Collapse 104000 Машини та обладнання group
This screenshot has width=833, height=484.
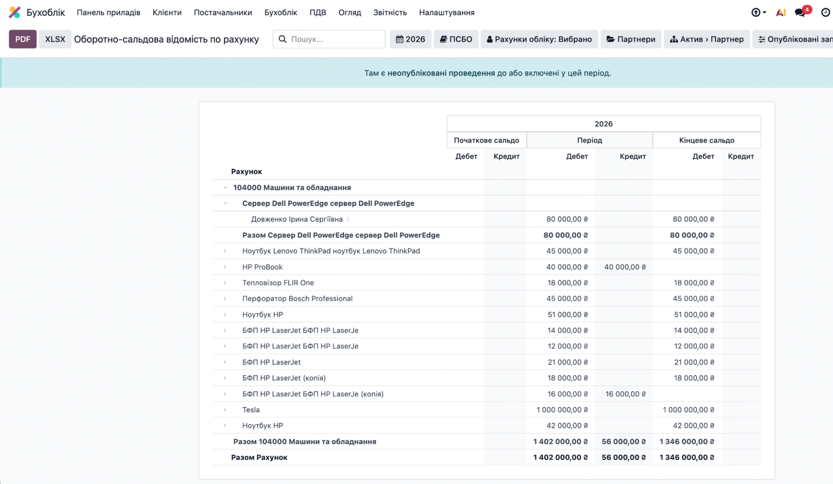[225, 188]
